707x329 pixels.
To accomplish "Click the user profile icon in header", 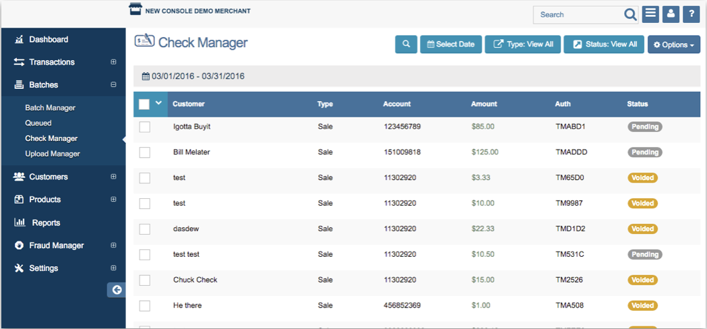I will point(670,14).
